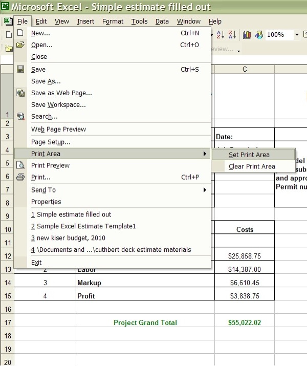307x366 pixels.
Task: Select Clear Print Area option
Action: (x=252, y=166)
